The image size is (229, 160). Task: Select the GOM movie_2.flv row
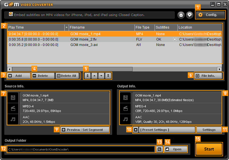[114, 39]
